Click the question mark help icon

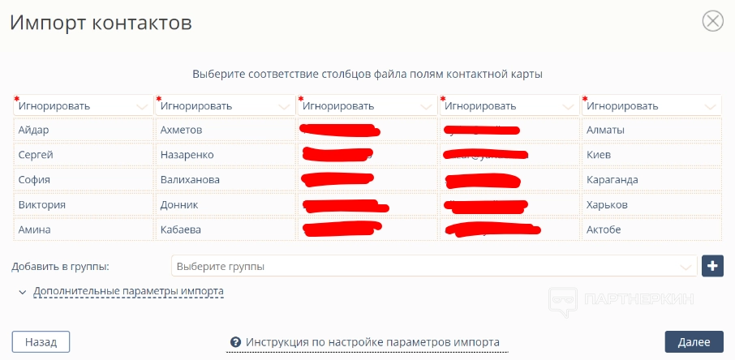click(235, 342)
